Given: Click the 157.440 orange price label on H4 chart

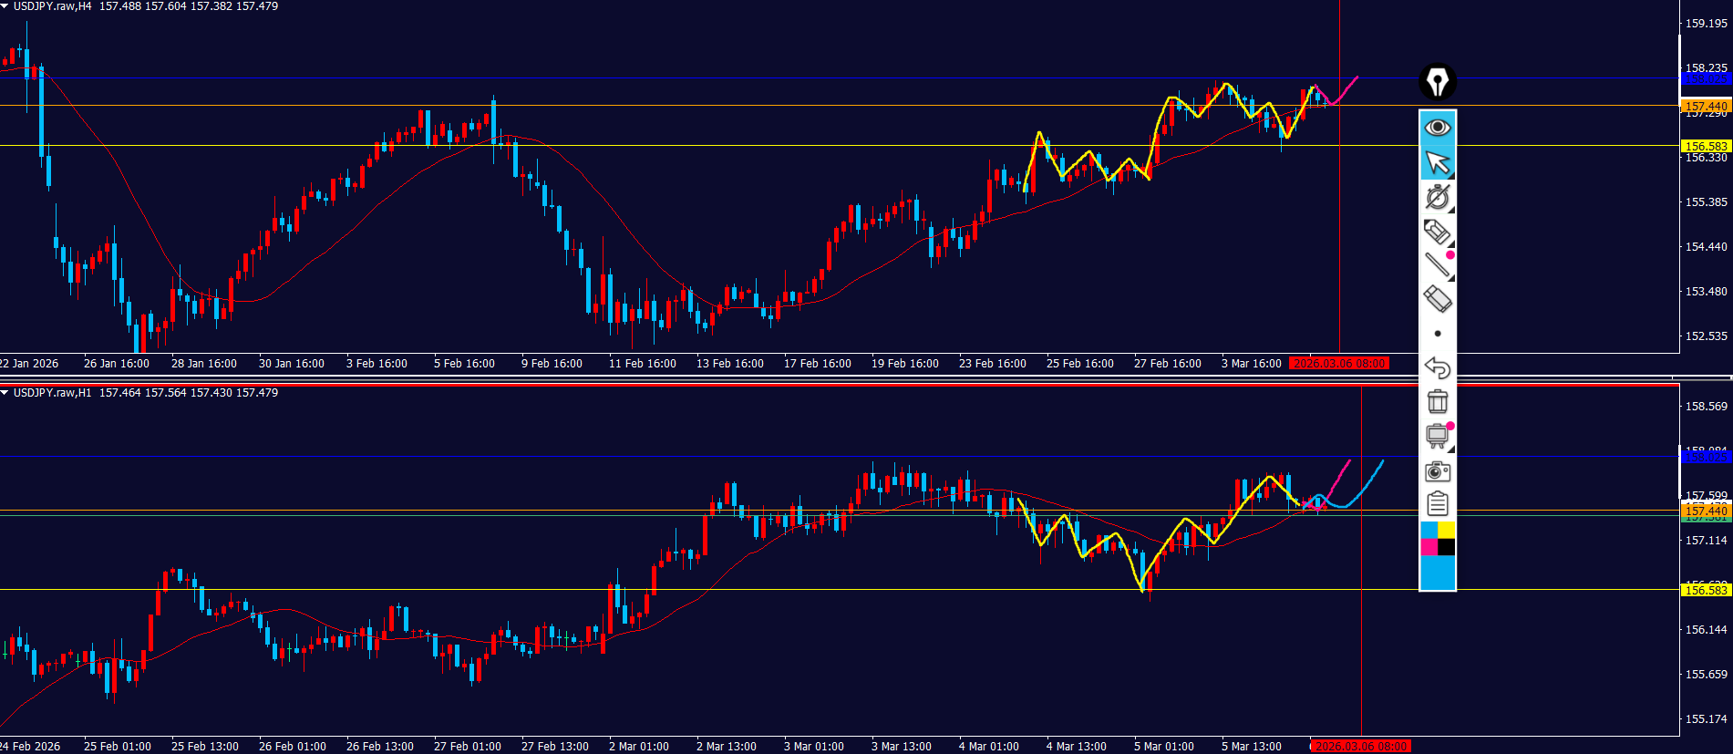Looking at the screenshot, I should coord(1705,107).
